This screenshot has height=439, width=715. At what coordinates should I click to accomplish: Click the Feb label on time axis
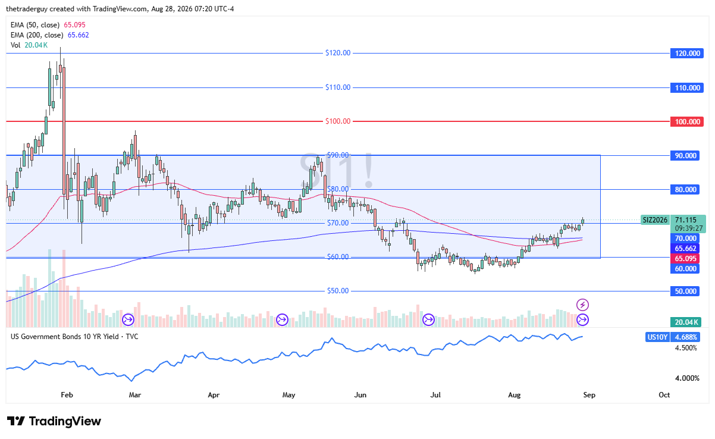[x=67, y=394]
